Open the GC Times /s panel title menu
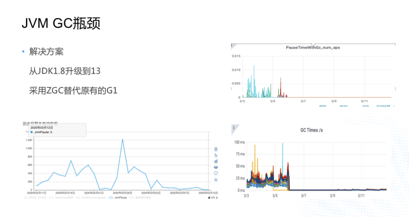Image resolution: width=409 pixels, height=217 pixels. click(312, 130)
